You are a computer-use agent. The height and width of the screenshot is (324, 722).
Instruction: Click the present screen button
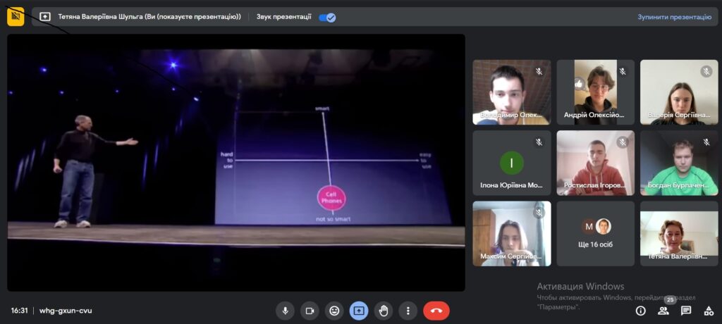tap(359, 311)
